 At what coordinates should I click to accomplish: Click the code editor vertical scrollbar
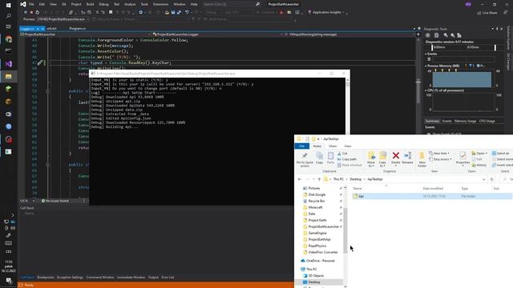pyautogui.click(x=418, y=91)
